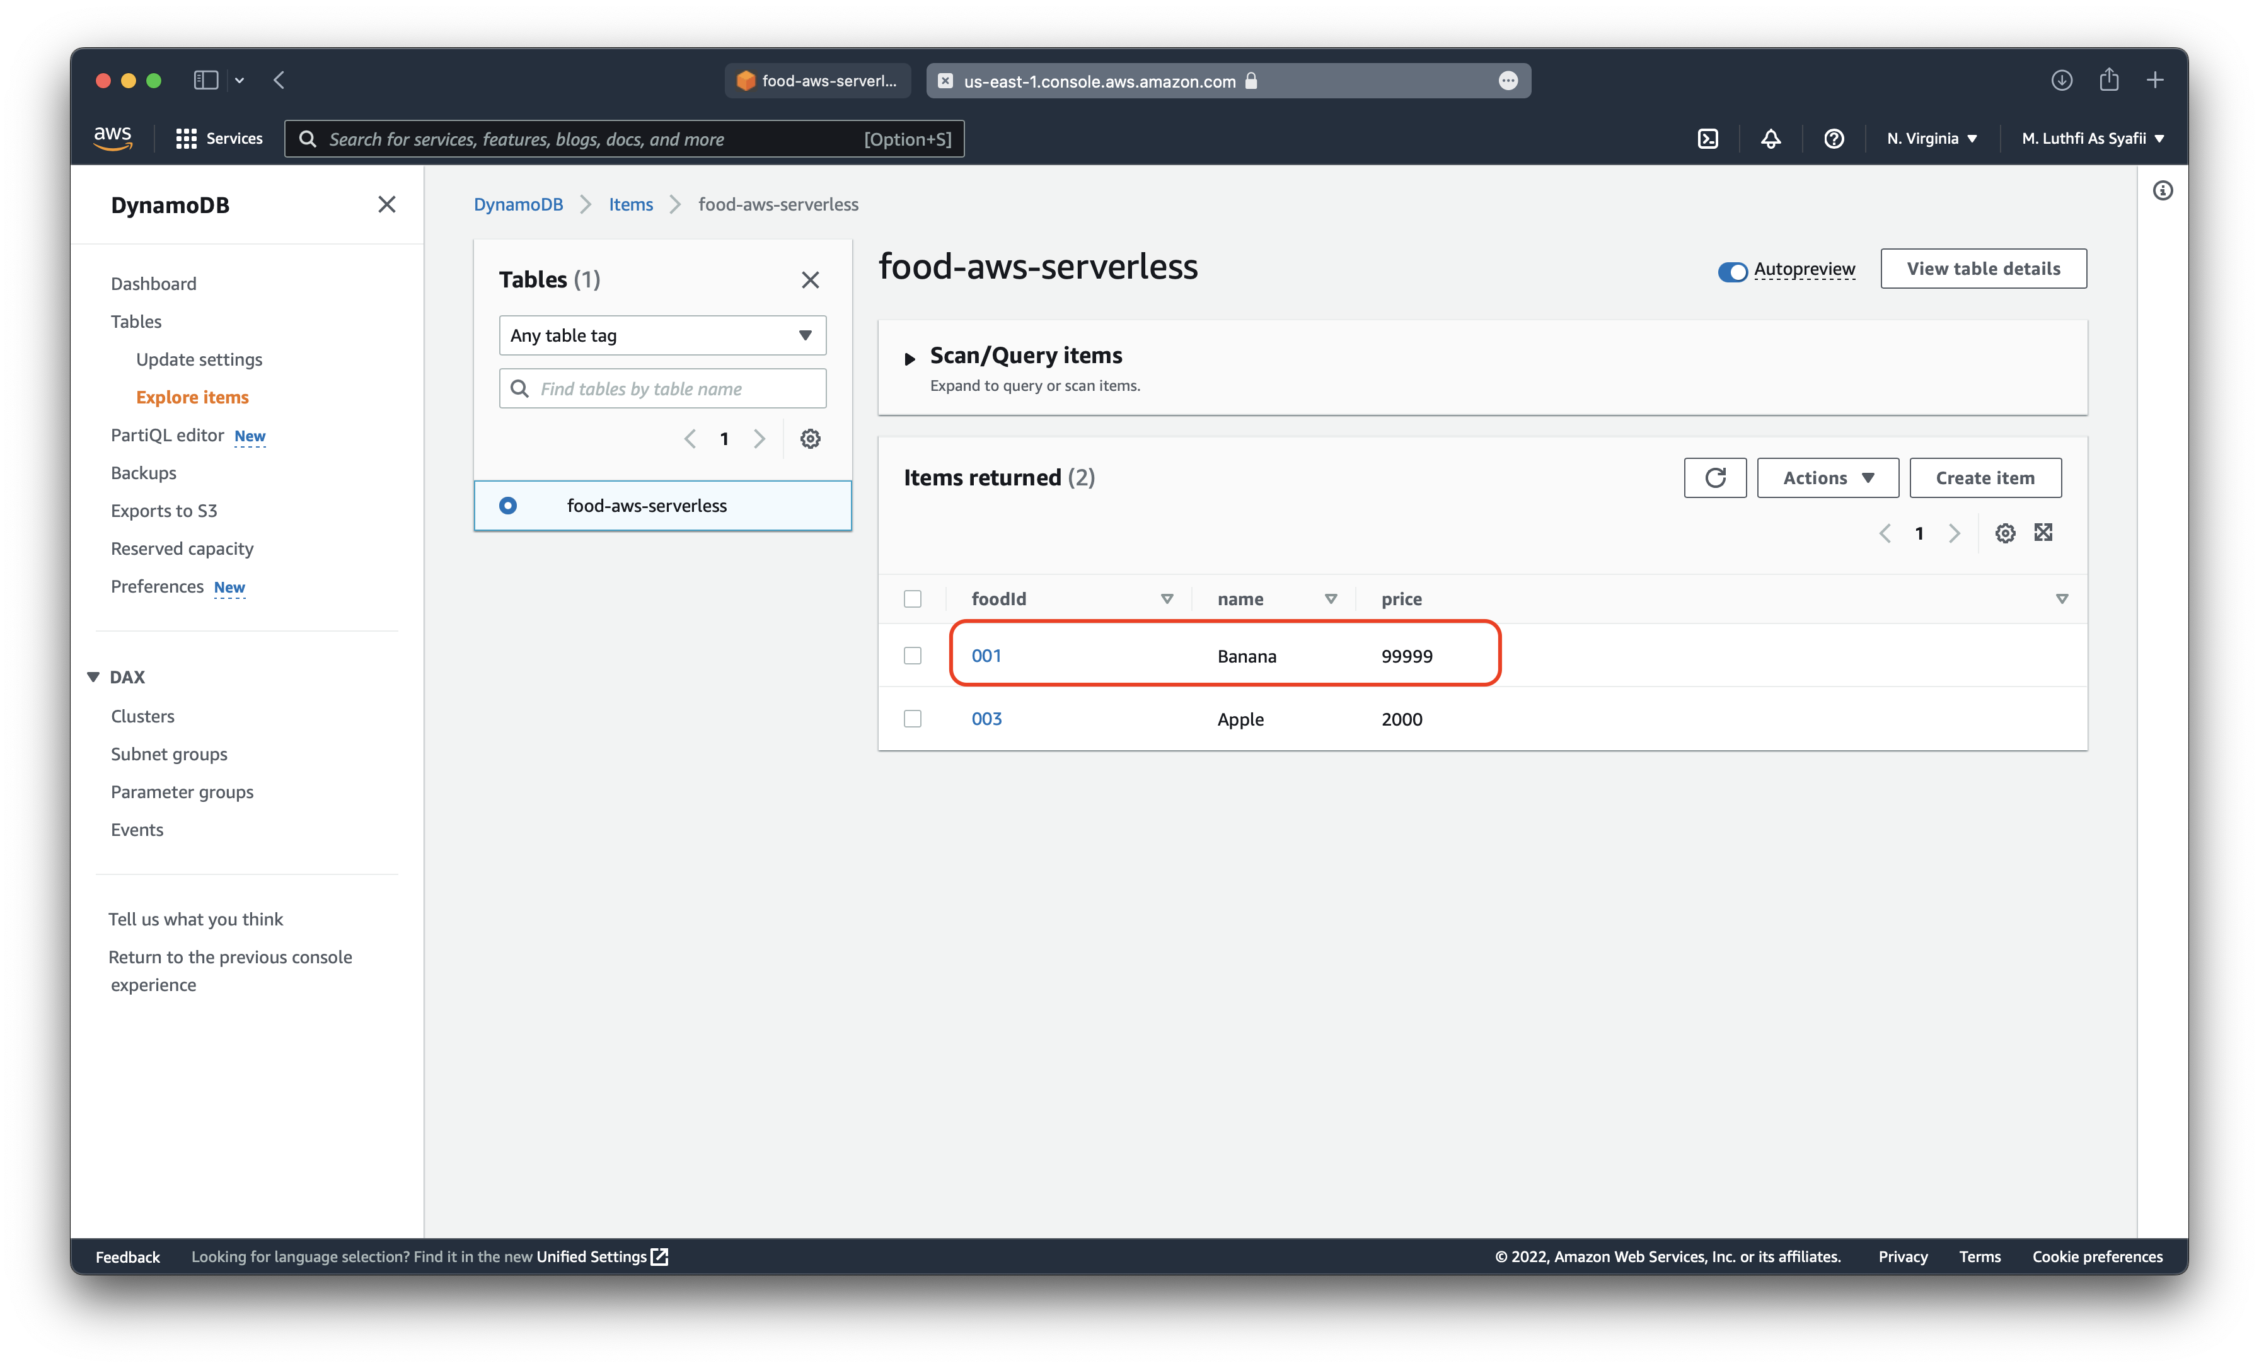The image size is (2259, 1368).
Task: Click the Create item button
Action: point(1985,478)
